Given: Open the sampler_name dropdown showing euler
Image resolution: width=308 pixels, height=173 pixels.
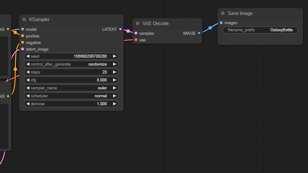Looking at the screenshot, I should click(71, 88).
